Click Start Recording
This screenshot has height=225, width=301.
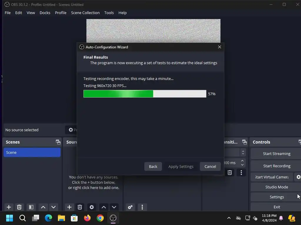pos(276,166)
